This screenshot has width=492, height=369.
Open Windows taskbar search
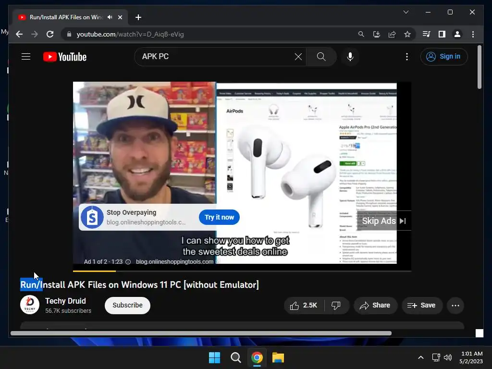pyautogui.click(x=235, y=357)
